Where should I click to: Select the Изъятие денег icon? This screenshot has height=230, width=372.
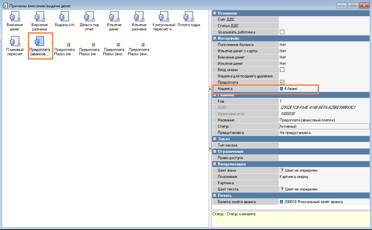point(114,17)
